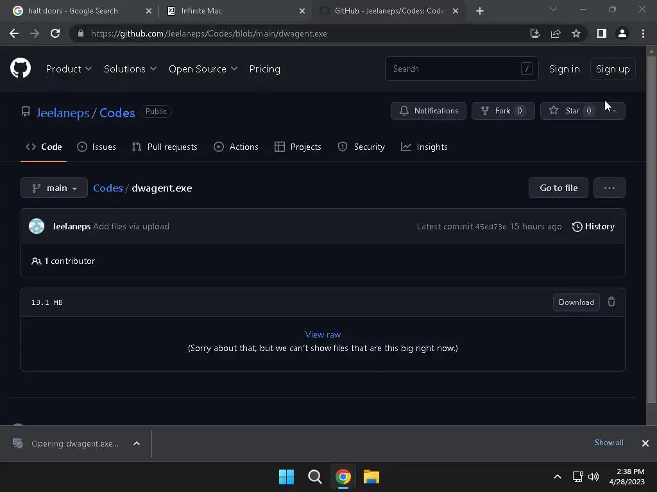657x492 pixels.
Task: Expand the Solutions menu
Action: pos(130,69)
